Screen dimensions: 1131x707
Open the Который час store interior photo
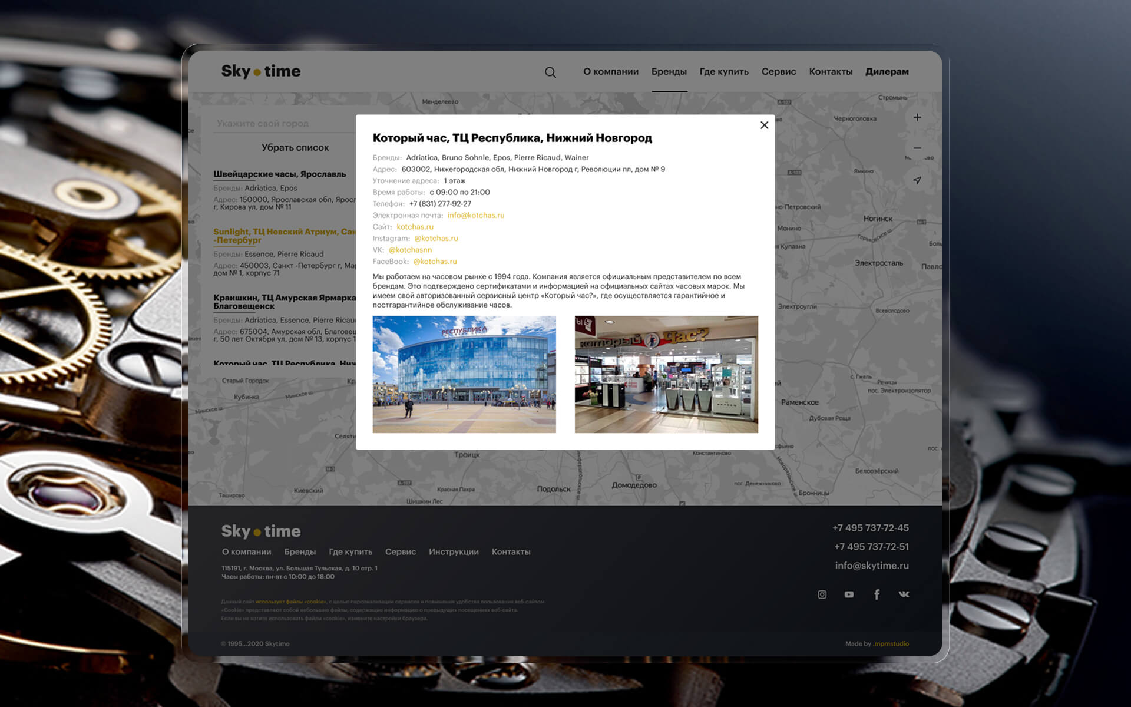pyautogui.click(x=666, y=374)
